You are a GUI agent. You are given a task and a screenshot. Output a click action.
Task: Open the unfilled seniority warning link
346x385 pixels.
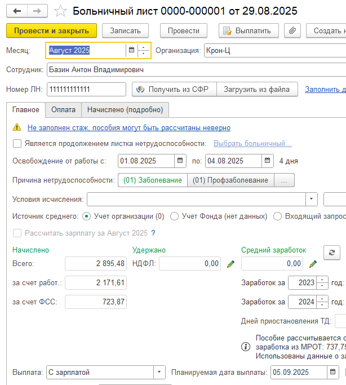point(128,128)
